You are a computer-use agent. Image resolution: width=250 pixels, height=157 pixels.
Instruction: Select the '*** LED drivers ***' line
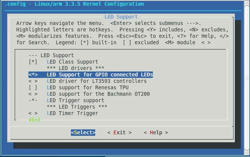click(75, 68)
